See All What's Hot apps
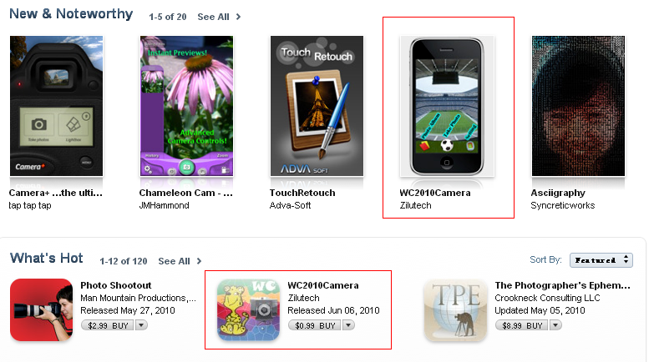Screen dimensions: 654x362 [180, 261]
